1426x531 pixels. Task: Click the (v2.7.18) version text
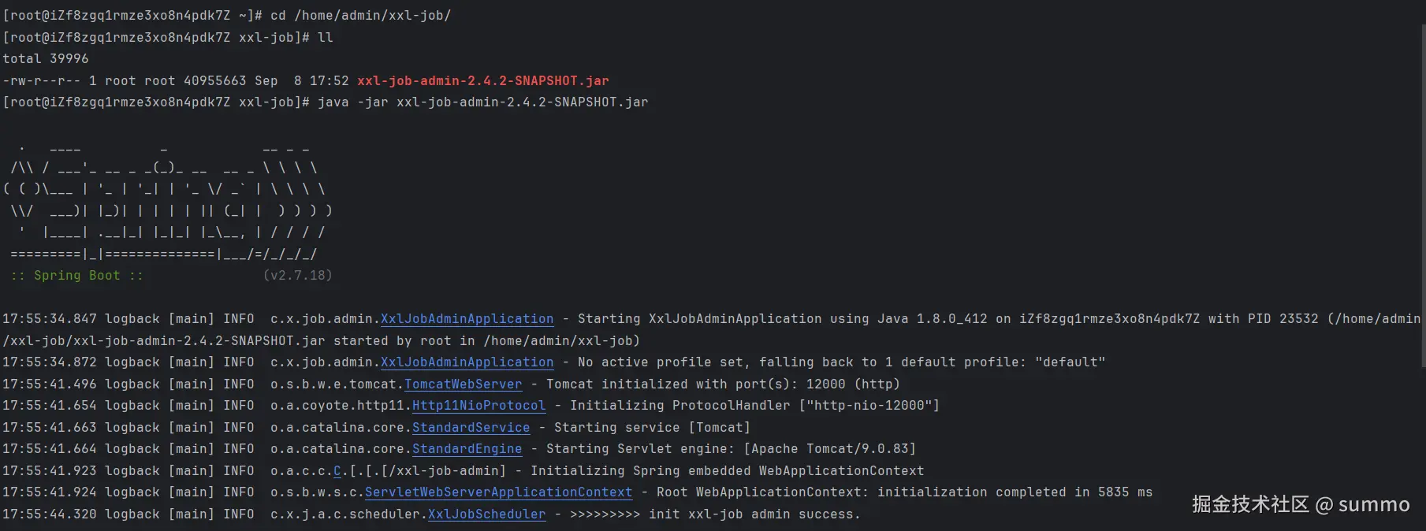click(297, 276)
